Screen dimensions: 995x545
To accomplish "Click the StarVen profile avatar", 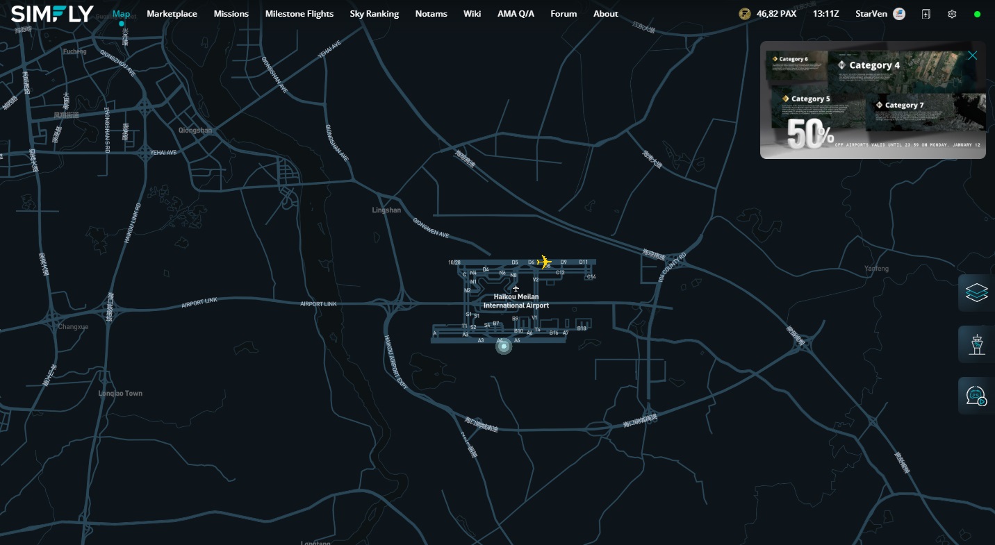I will coord(899,14).
